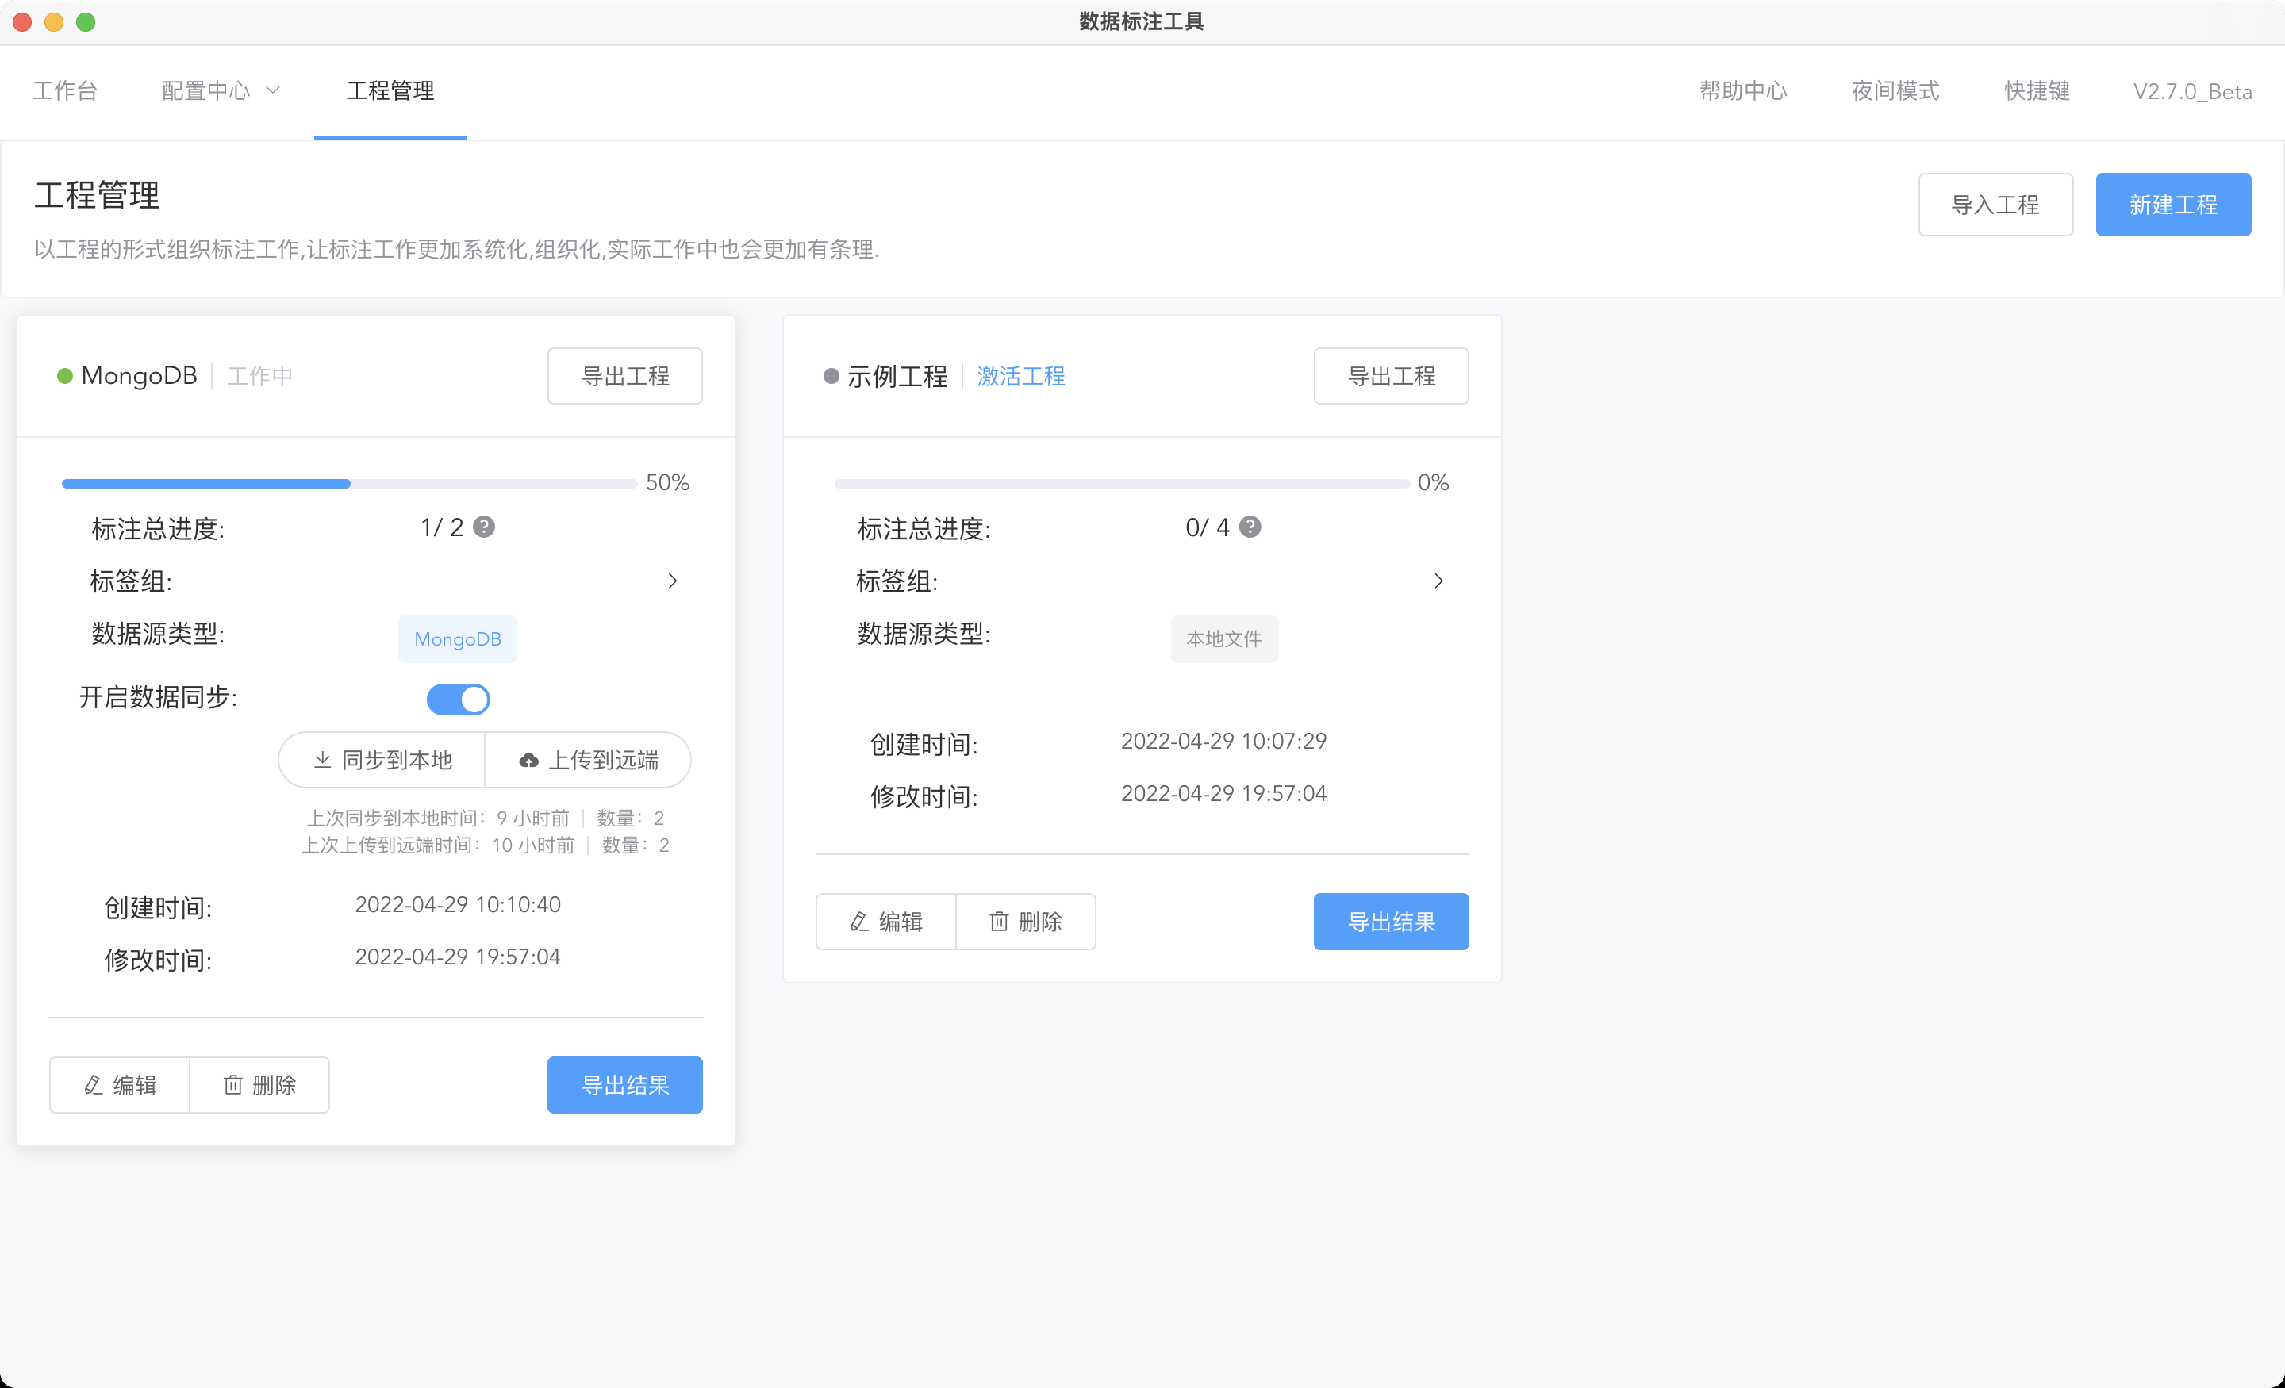Open 配置中心 dropdown menu
Image resolution: width=2285 pixels, height=1388 pixels.
tap(221, 91)
